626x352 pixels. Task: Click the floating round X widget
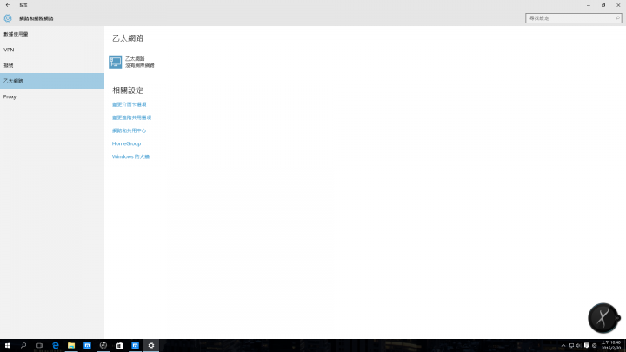603,318
